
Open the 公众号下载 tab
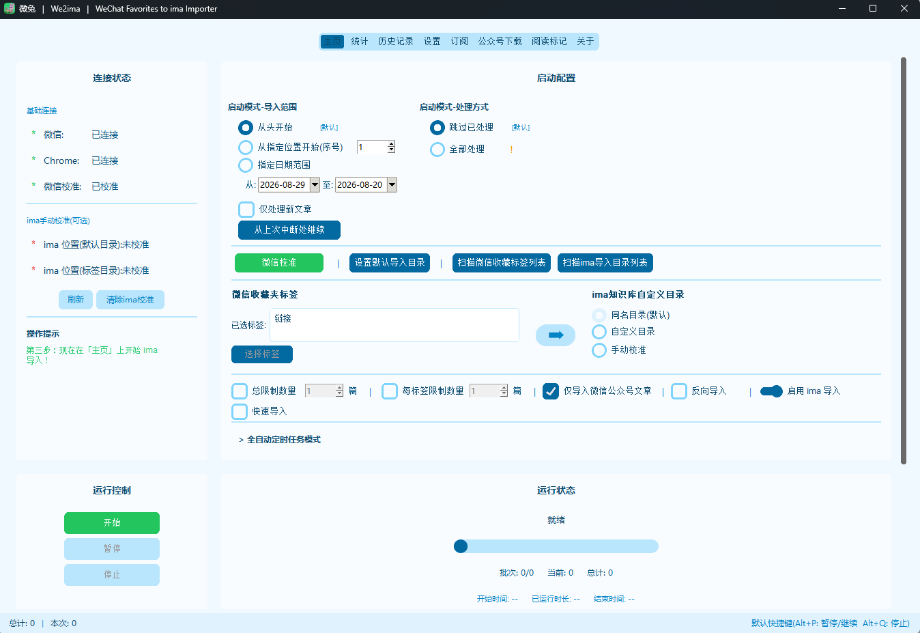pos(500,41)
